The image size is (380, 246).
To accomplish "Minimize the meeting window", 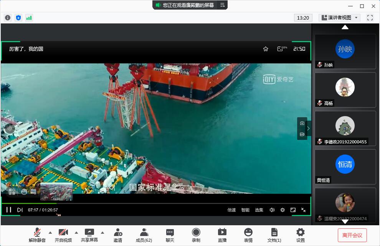I will pos(350,6).
